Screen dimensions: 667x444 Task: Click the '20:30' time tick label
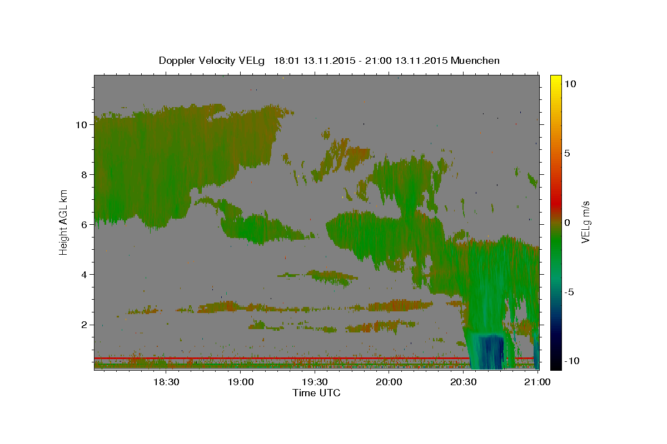(463, 382)
